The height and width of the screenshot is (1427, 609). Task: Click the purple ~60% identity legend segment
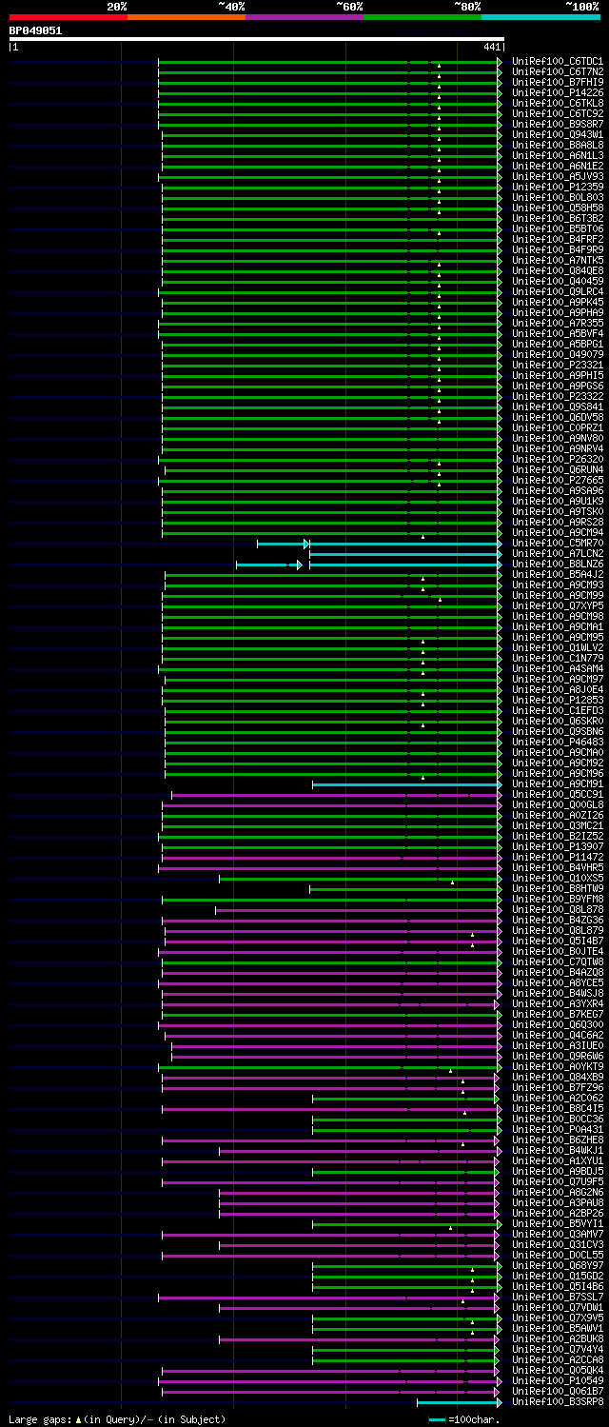(x=304, y=16)
